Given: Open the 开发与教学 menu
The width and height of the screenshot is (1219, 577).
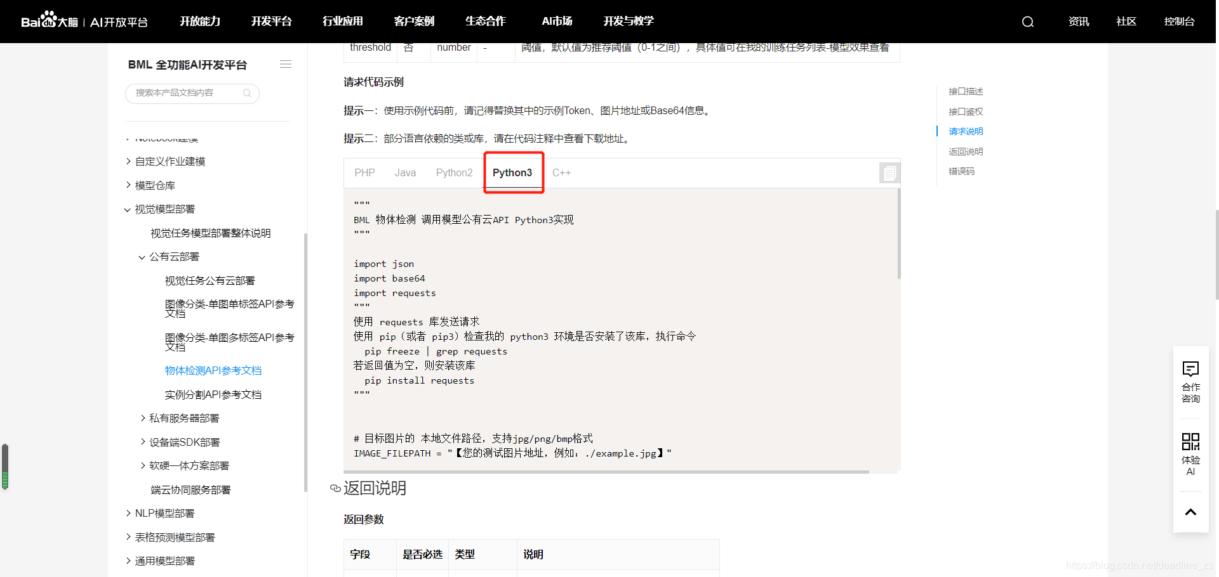Looking at the screenshot, I should click(629, 21).
